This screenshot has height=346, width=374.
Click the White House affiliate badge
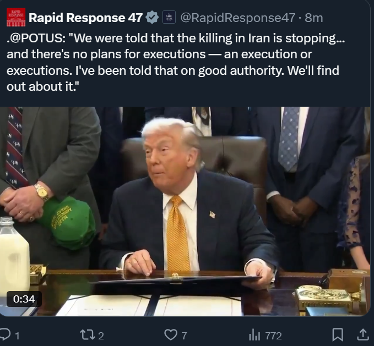click(169, 17)
